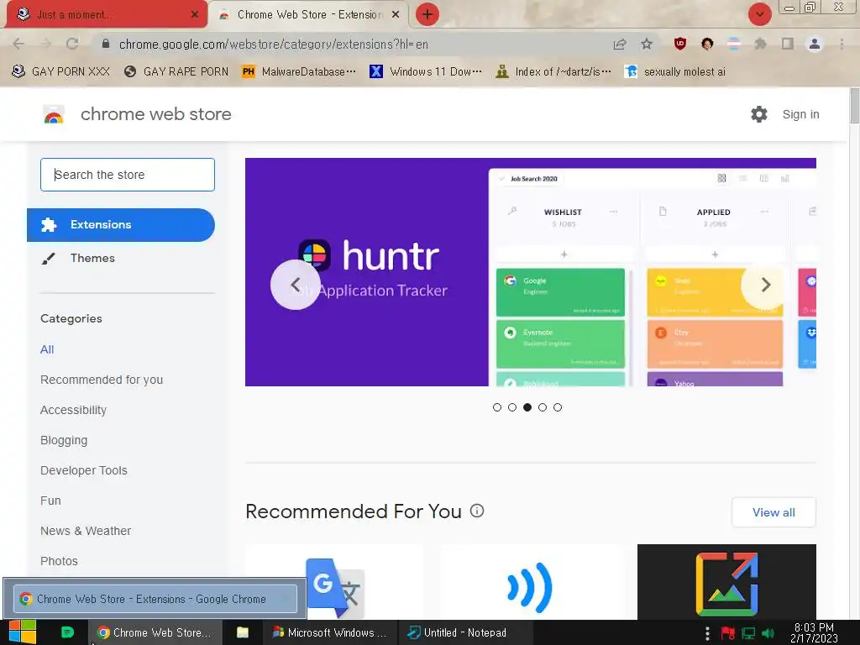This screenshot has width=860, height=645.
Task: Click the red flag tray icon
Action: pos(728,633)
